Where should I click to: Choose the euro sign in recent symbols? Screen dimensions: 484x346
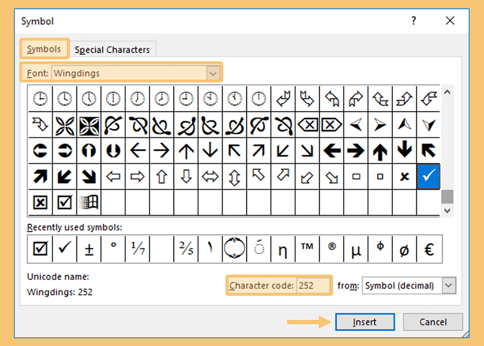(x=429, y=249)
